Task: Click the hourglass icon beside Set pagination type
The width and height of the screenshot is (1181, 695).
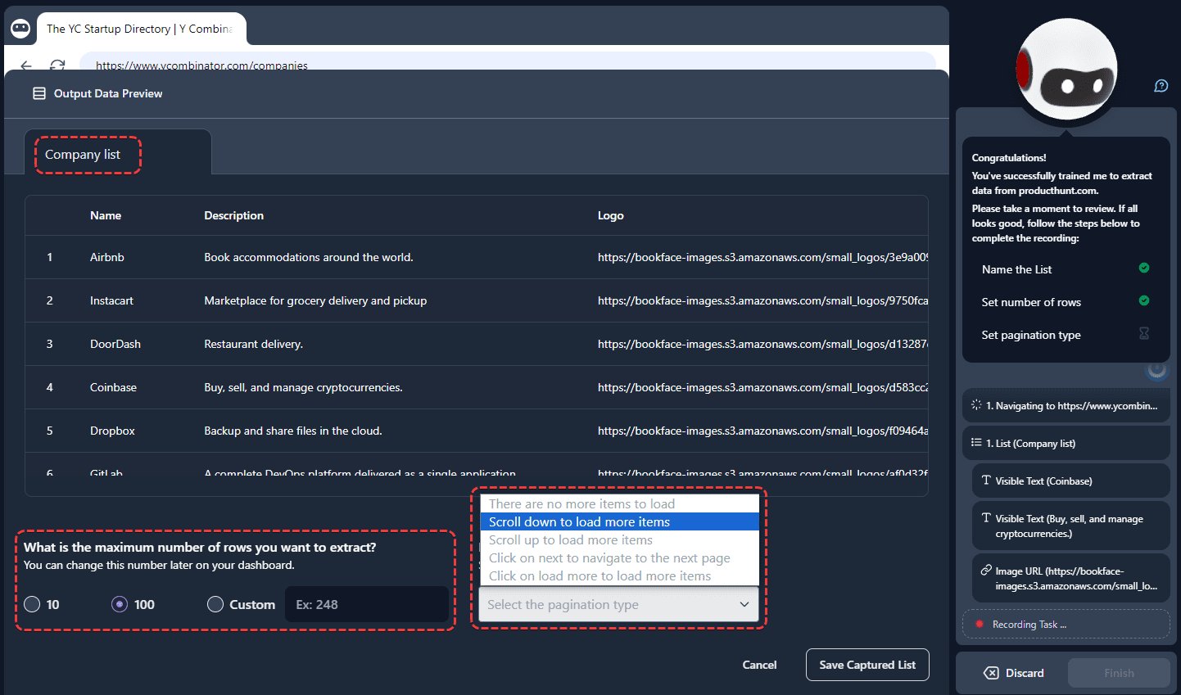Action: click(x=1144, y=333)
